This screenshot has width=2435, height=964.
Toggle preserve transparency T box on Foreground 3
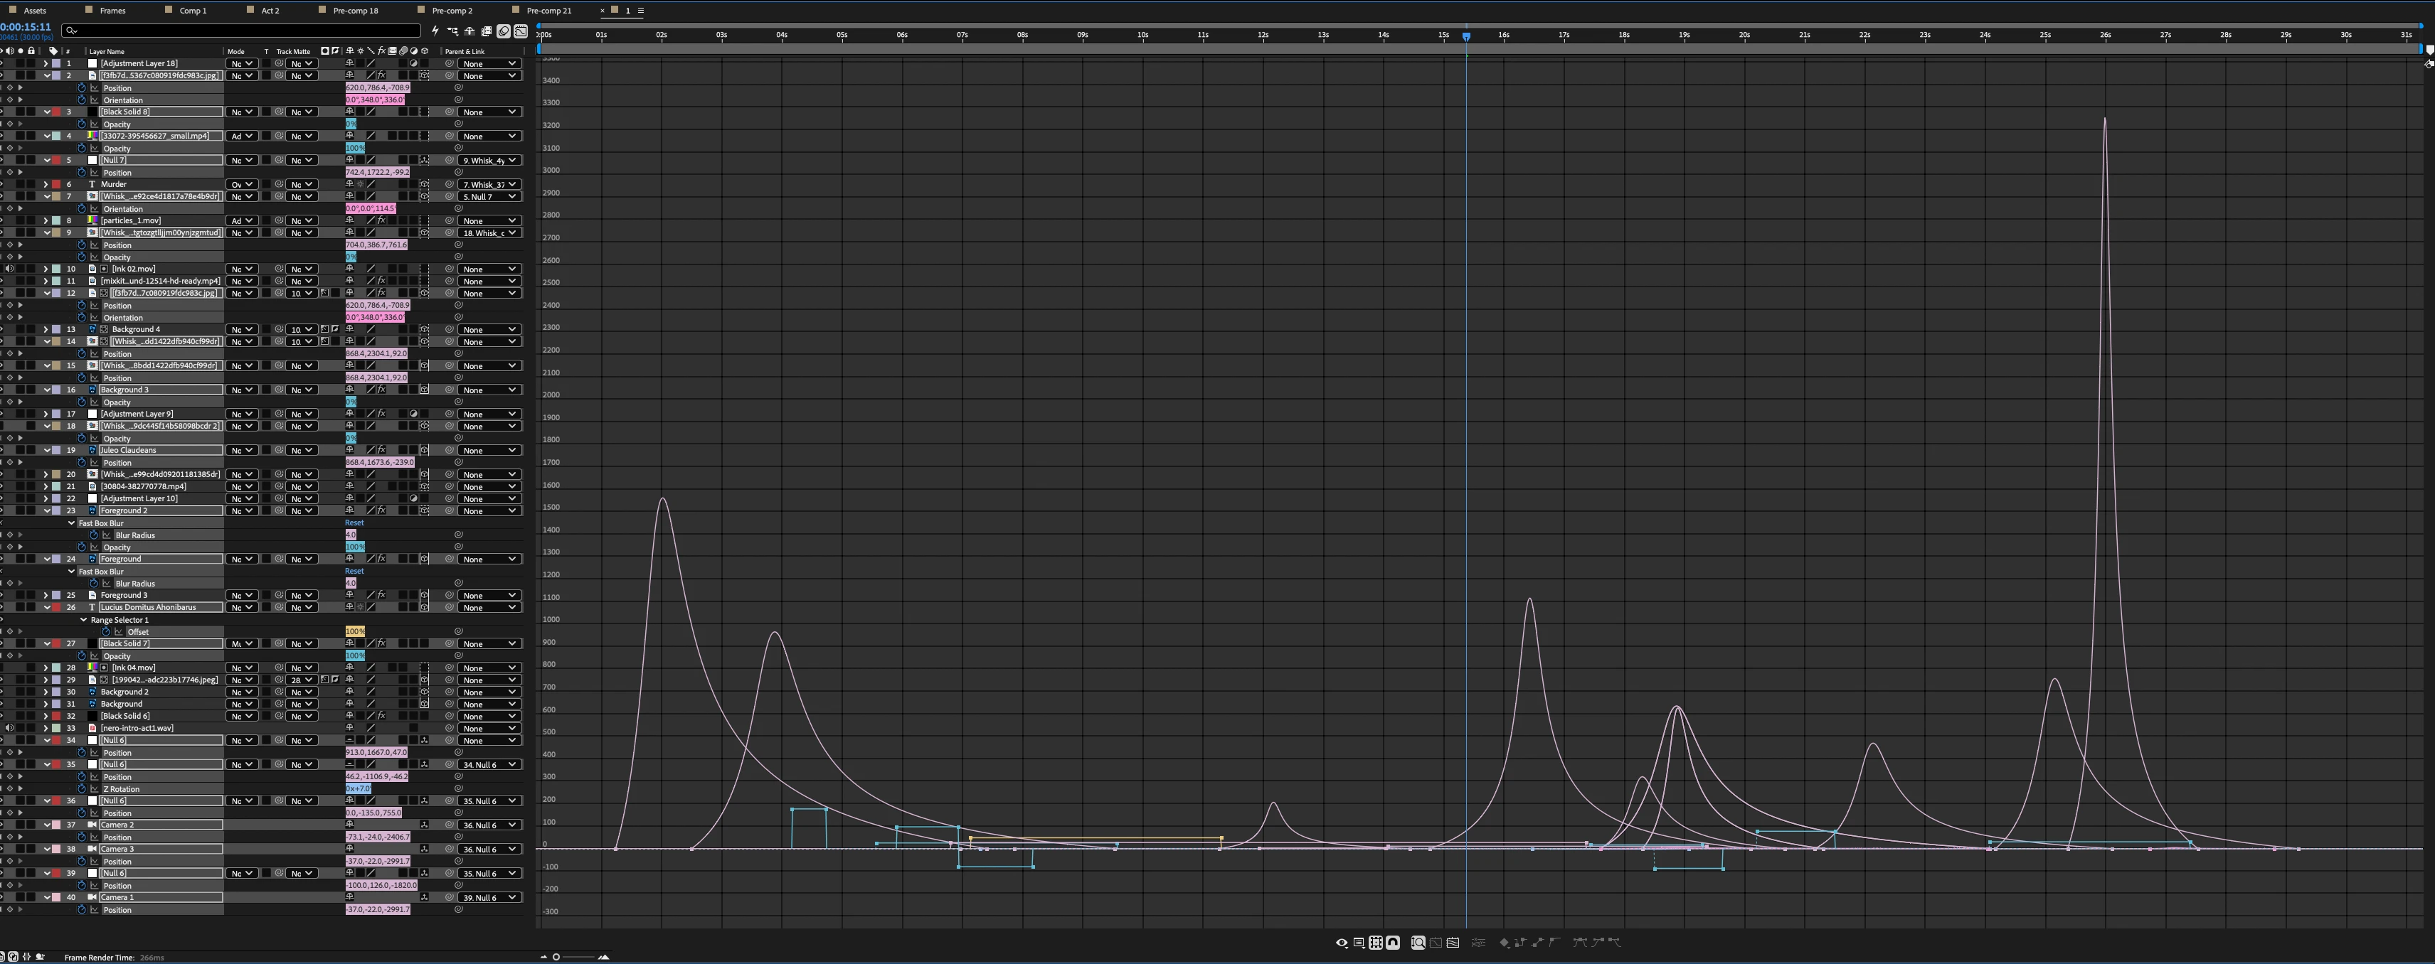(x=267, y=596)
